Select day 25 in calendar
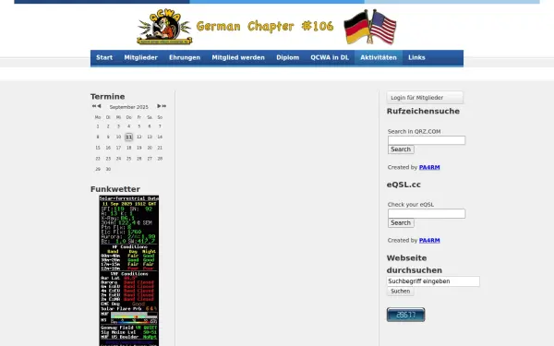 point(128,159)
